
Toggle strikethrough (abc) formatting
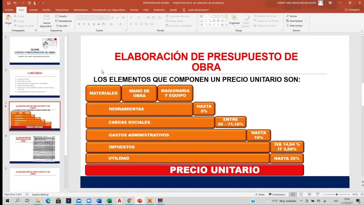point(99,24)
